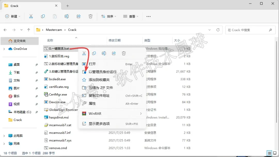Click the Cut icon in the toolbar
Image resolution: width=279 pixels, height=157 pixels.
pyautogui.click(x=31, y=16)
